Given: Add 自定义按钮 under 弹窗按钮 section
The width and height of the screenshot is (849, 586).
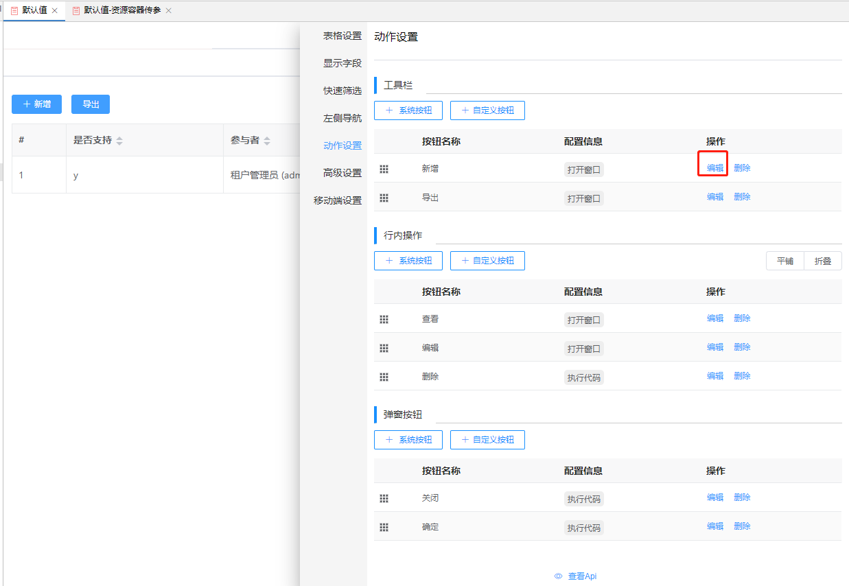Looking at the screenshot, I should tap(487, 440).
